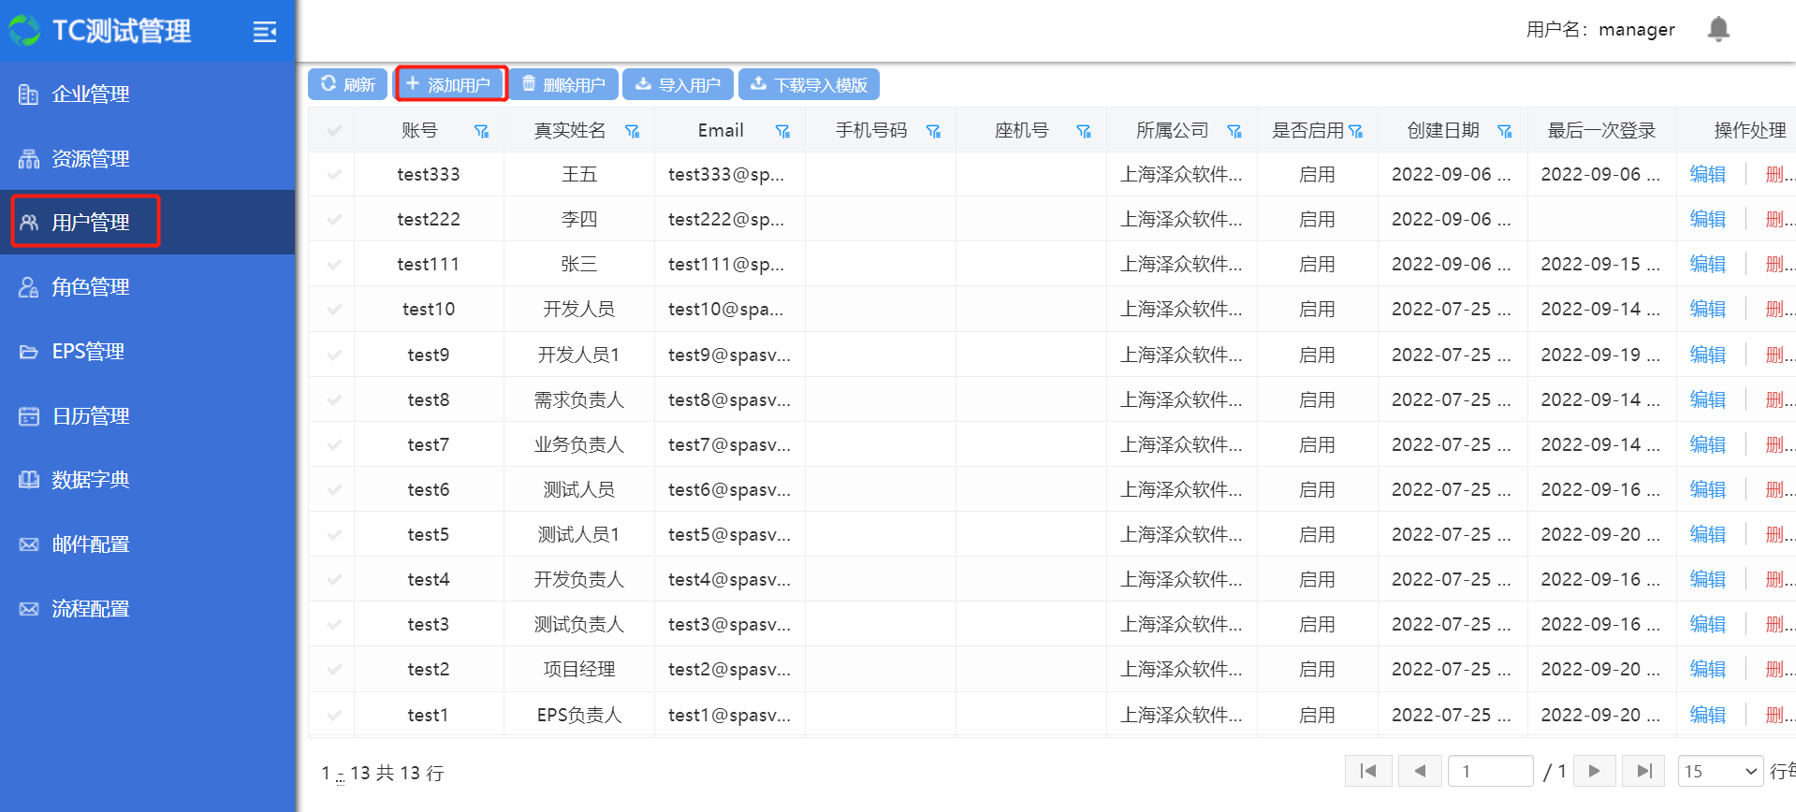Click the filter icon on Email column
Image resolution: width=1796 pixels, height=812 pixels.
(x=782, y=132)
